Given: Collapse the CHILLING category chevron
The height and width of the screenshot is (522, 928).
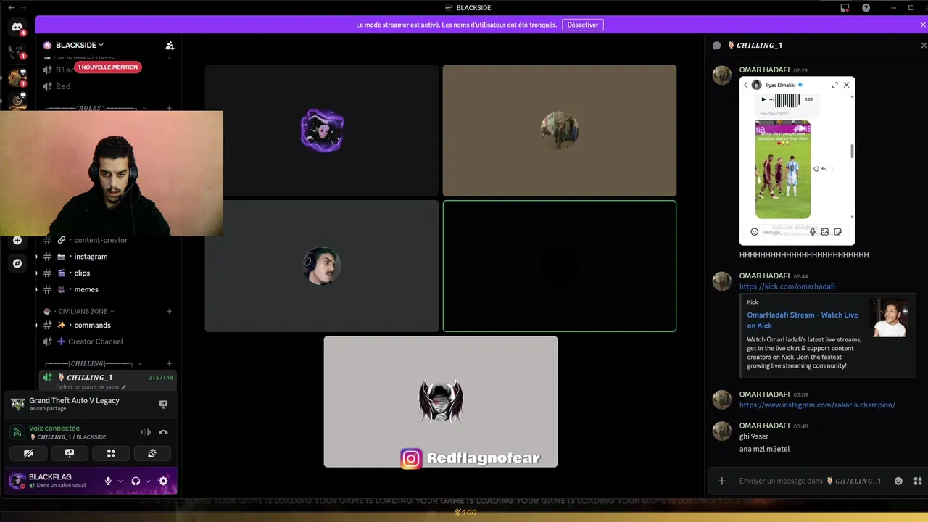Looking at the screenshot, I should point(140,363).
